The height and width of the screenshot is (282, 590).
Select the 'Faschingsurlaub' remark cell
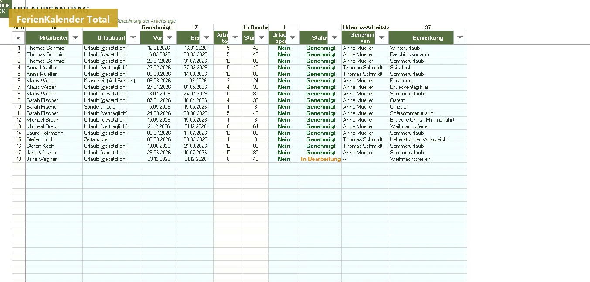(x=428, y=54)
